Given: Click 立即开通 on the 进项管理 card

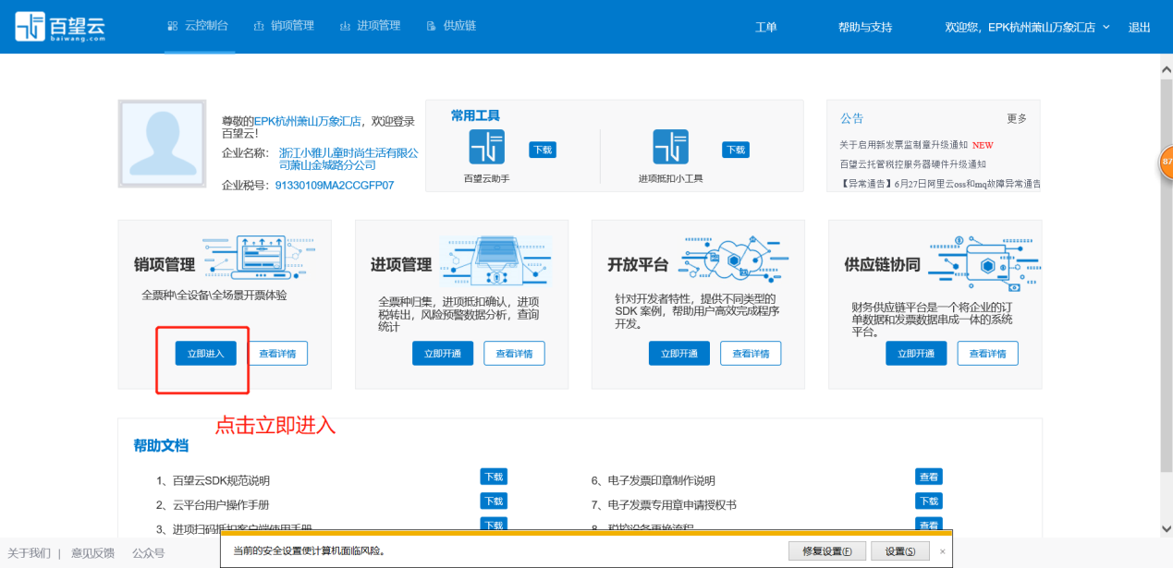Looking at the screenshot, I should pos(443,353).
